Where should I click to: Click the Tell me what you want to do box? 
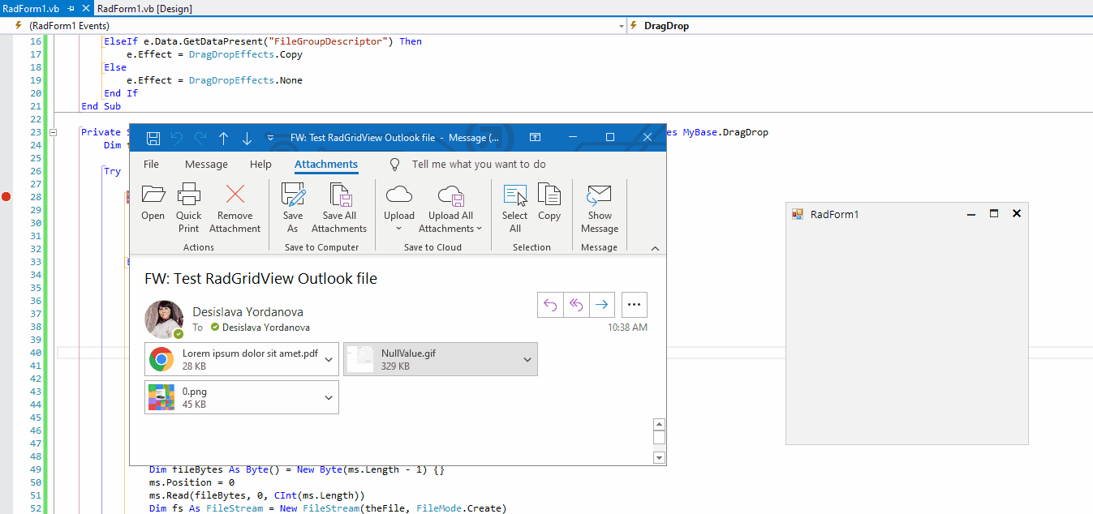click(x=479, y=164)
